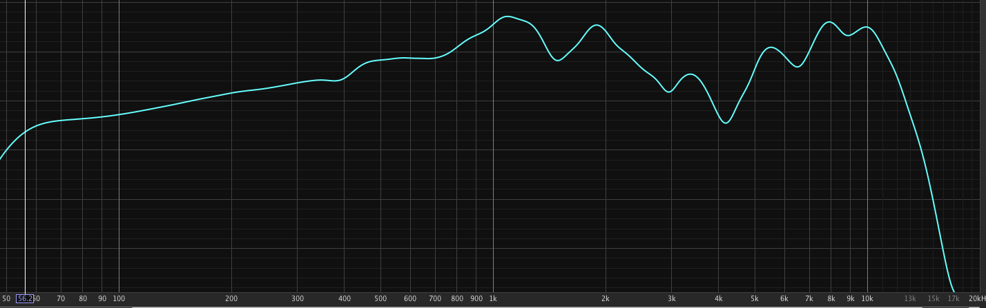Click the 900 Hz axis label

476,298
